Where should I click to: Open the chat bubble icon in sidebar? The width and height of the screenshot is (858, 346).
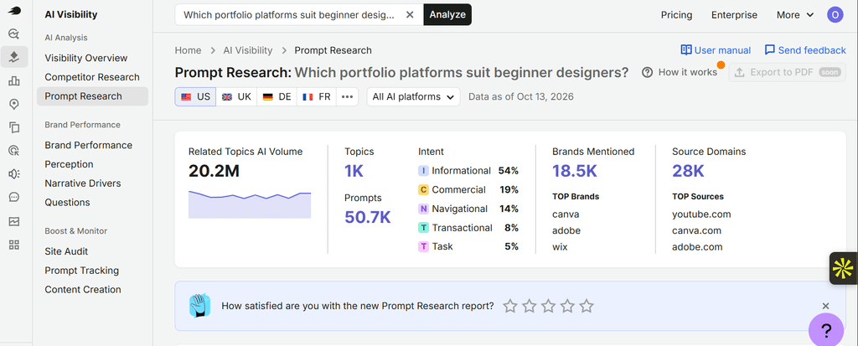[14, 197]
